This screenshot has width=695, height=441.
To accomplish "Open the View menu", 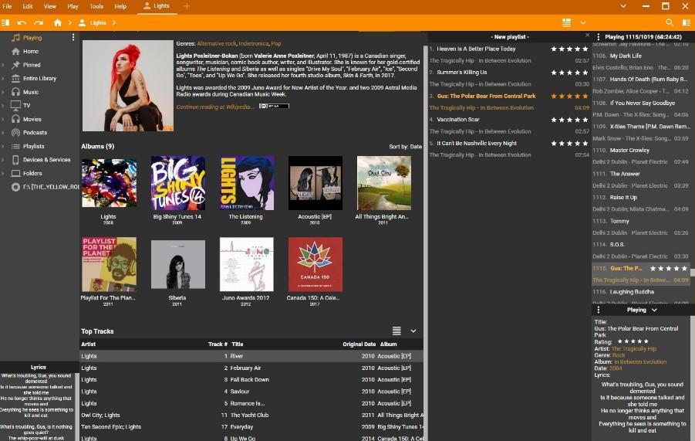I will click(49, 6).
